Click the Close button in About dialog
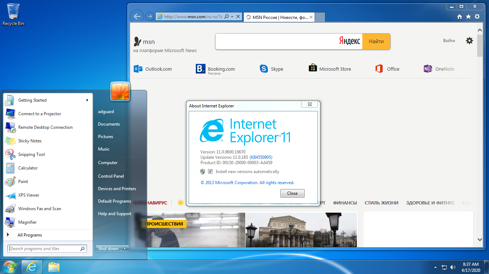The image size is (489, 274). tap(292, 193)
